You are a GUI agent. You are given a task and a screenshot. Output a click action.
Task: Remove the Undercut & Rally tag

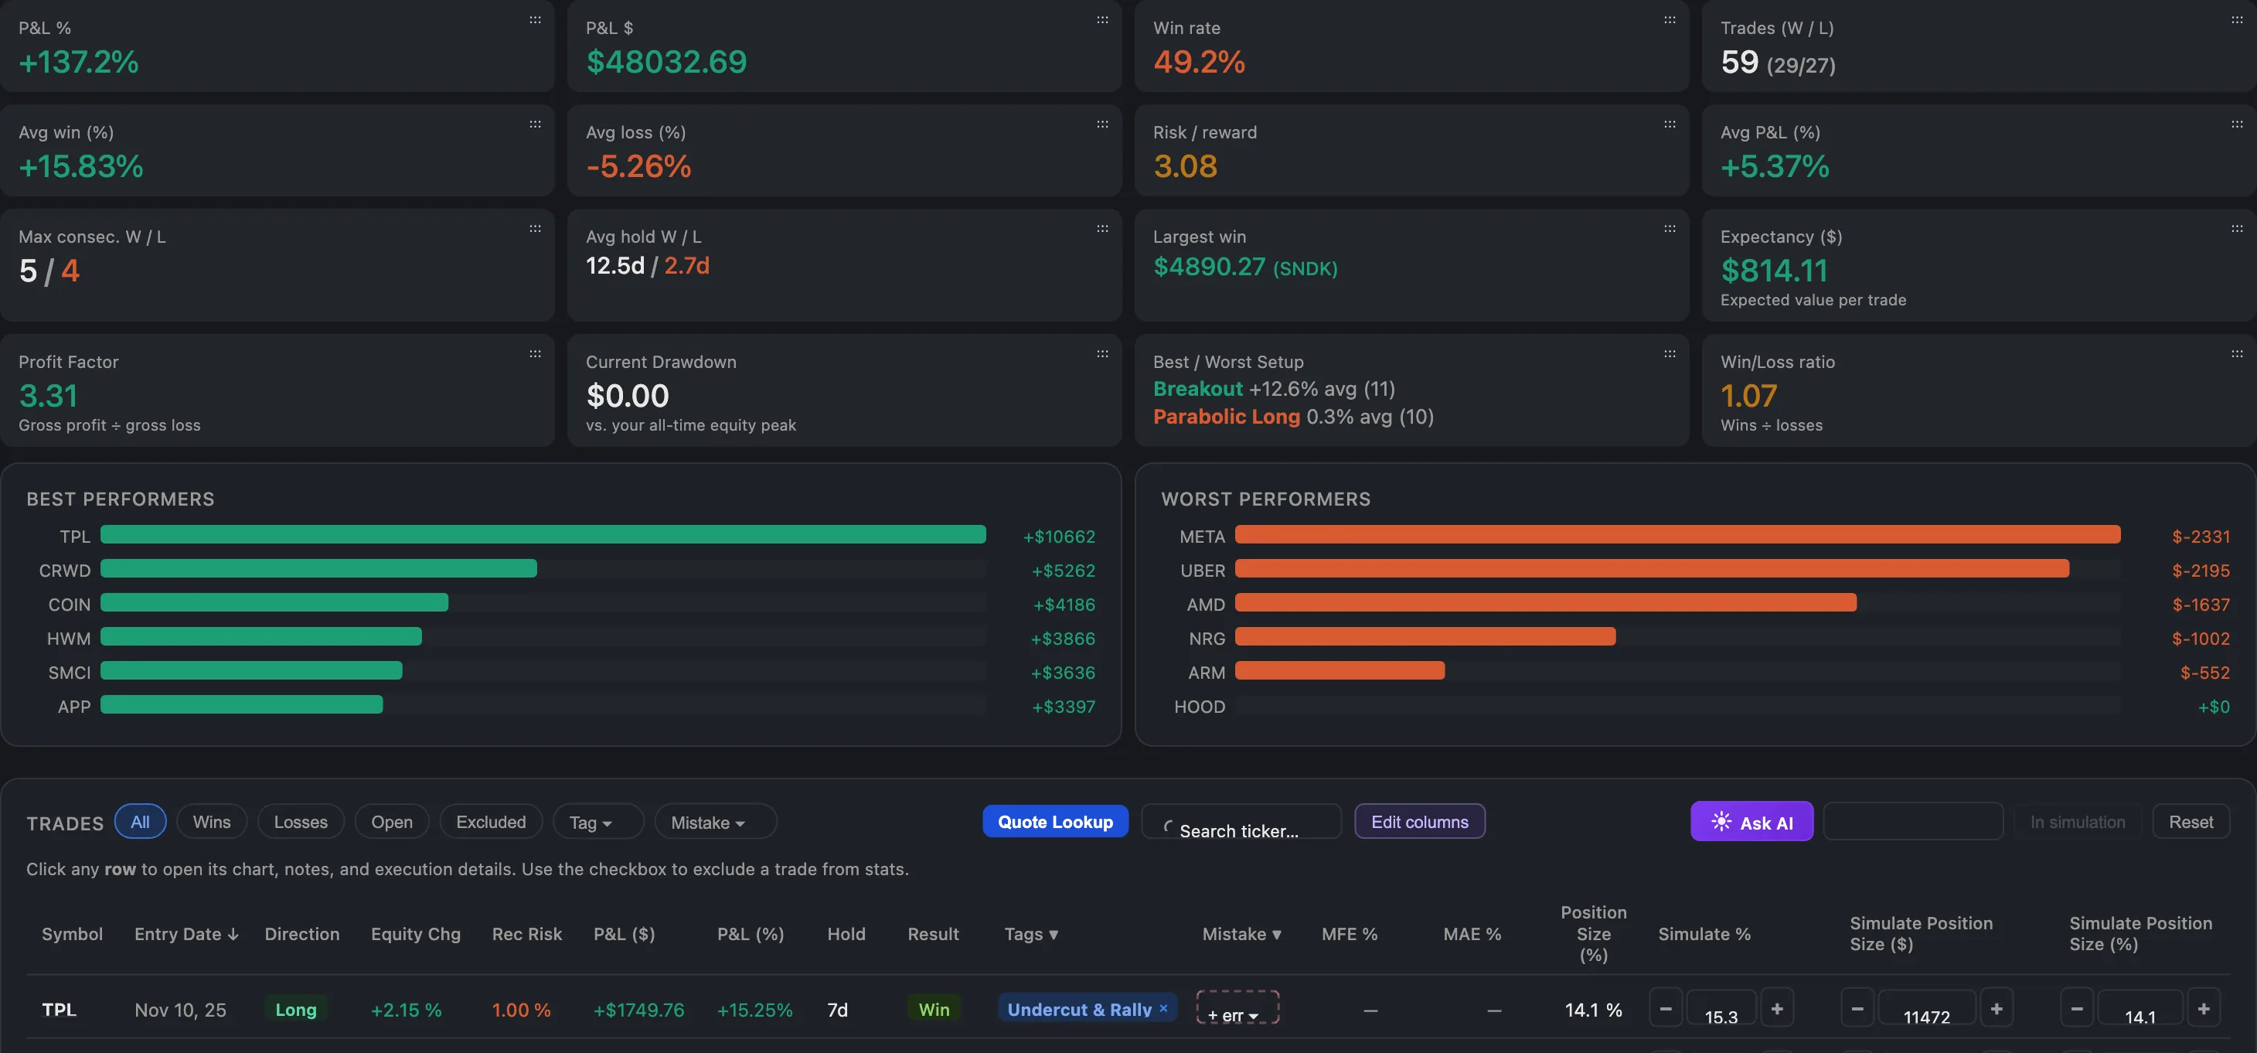pyautogui.click(x=1163, y=1008)
